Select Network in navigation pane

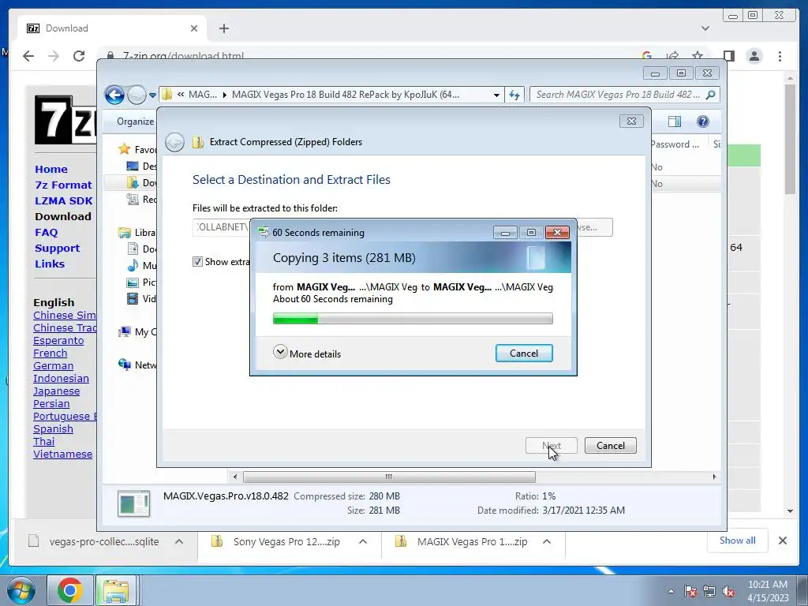coord(124,365)
